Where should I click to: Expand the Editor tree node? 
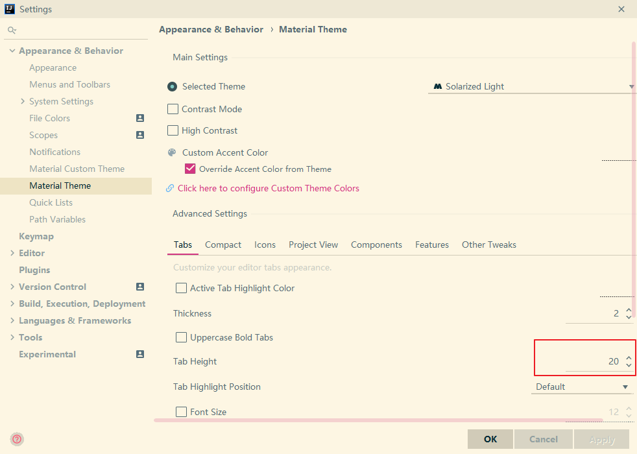tap(12, 253)
